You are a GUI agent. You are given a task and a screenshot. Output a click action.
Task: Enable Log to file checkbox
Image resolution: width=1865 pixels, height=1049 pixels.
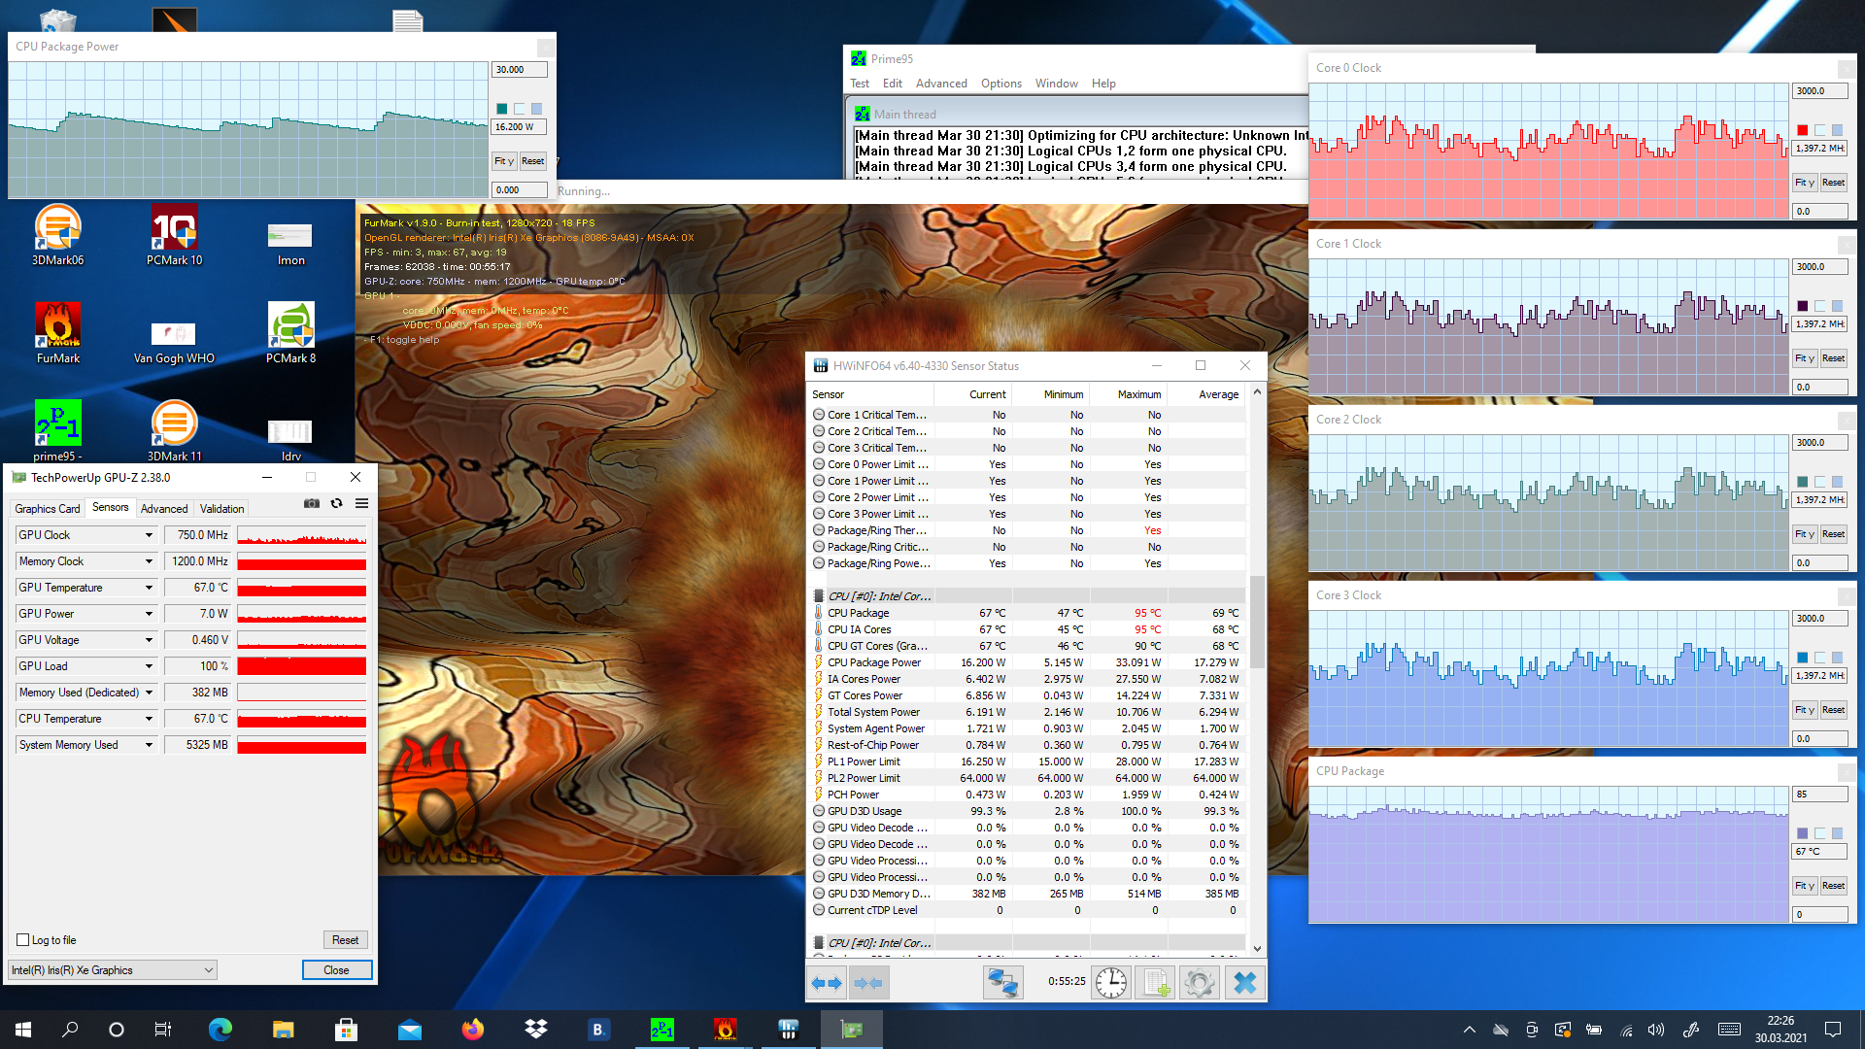click(23, 939)
